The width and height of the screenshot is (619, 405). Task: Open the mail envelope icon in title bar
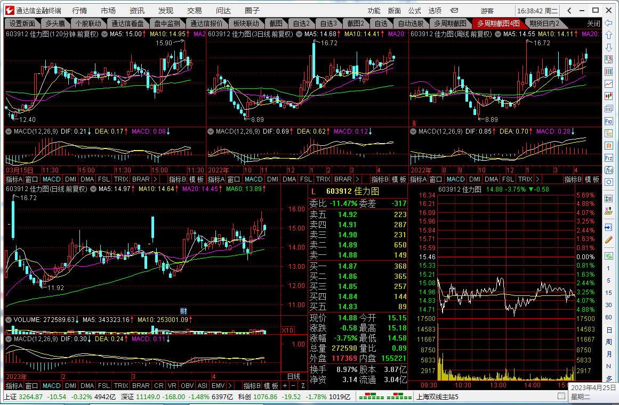coord(454,11)
